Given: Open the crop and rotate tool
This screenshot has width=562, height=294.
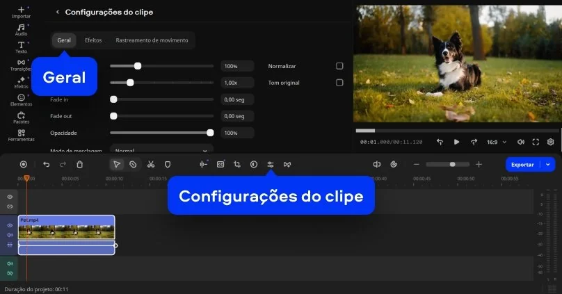Looking at the screenshot, I should click(x=237, y=164).
